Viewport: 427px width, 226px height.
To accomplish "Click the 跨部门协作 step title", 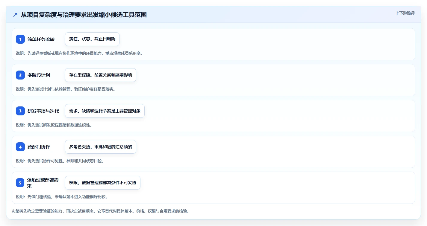I will pos(39,147).
